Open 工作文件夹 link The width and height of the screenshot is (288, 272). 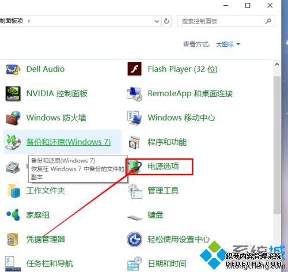(46, 191)
